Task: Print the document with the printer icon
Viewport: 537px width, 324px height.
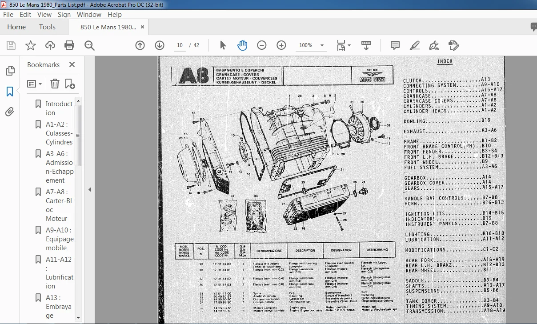Action: click(69, 45)
